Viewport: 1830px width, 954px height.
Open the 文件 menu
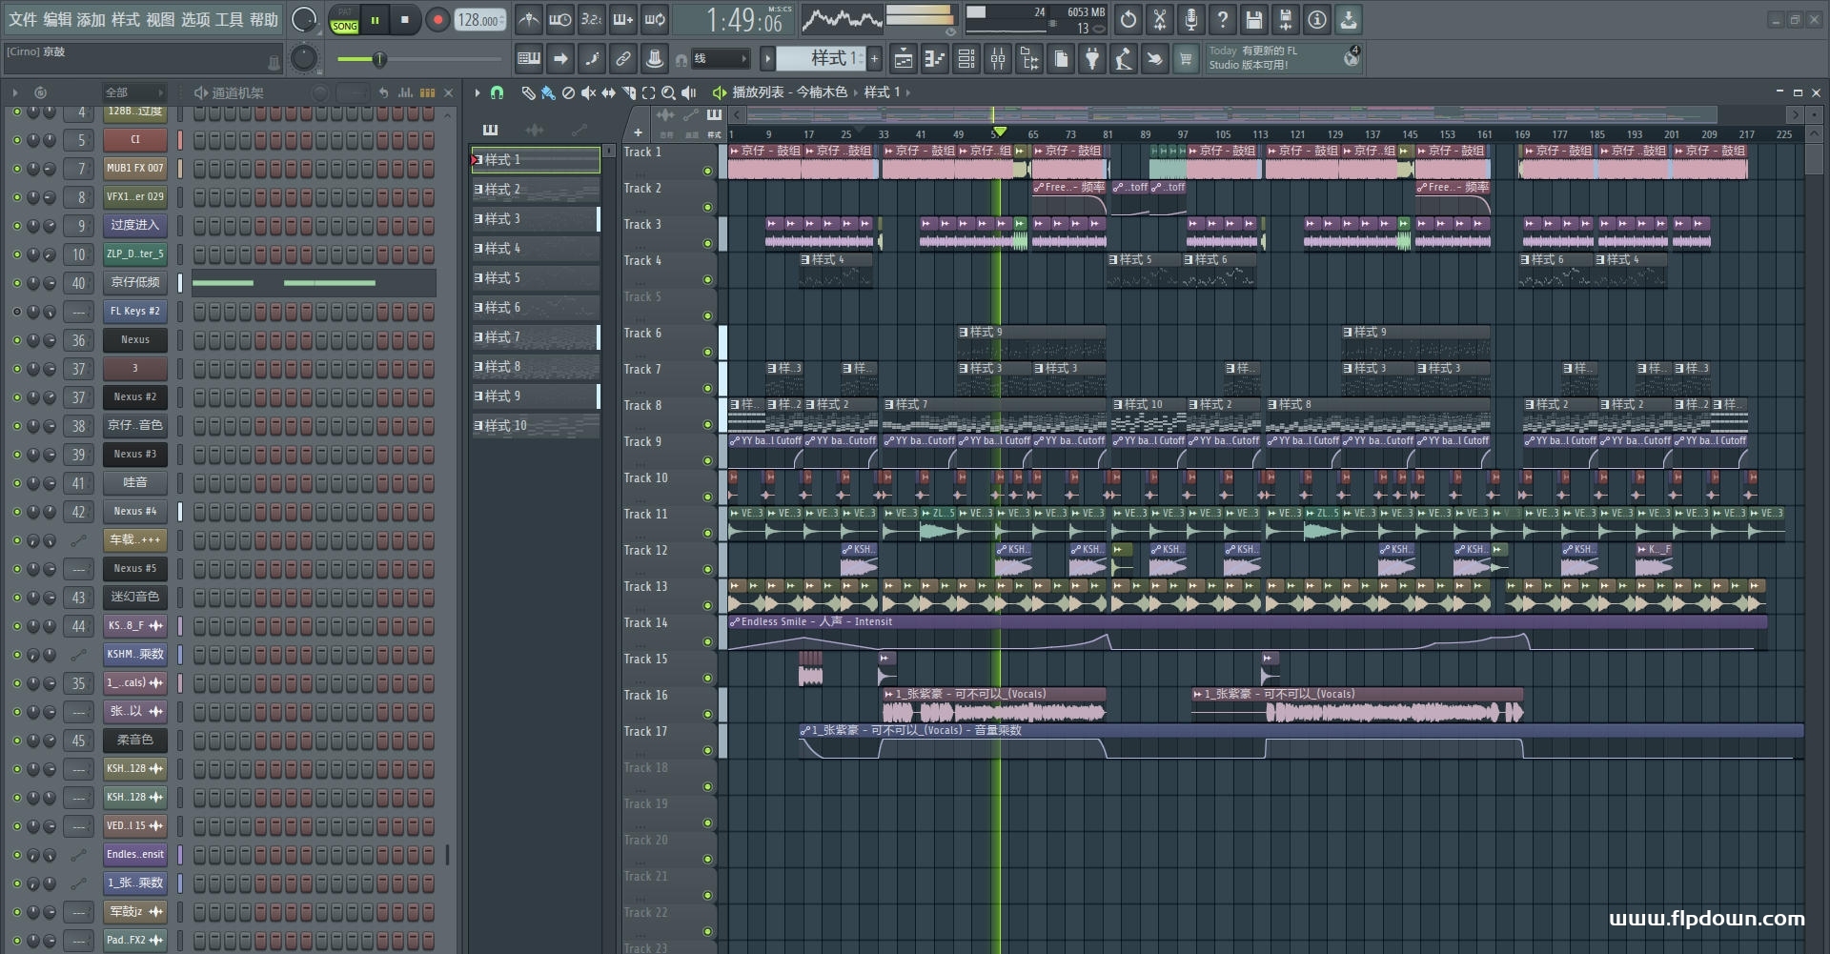click(x=23, y=19)
